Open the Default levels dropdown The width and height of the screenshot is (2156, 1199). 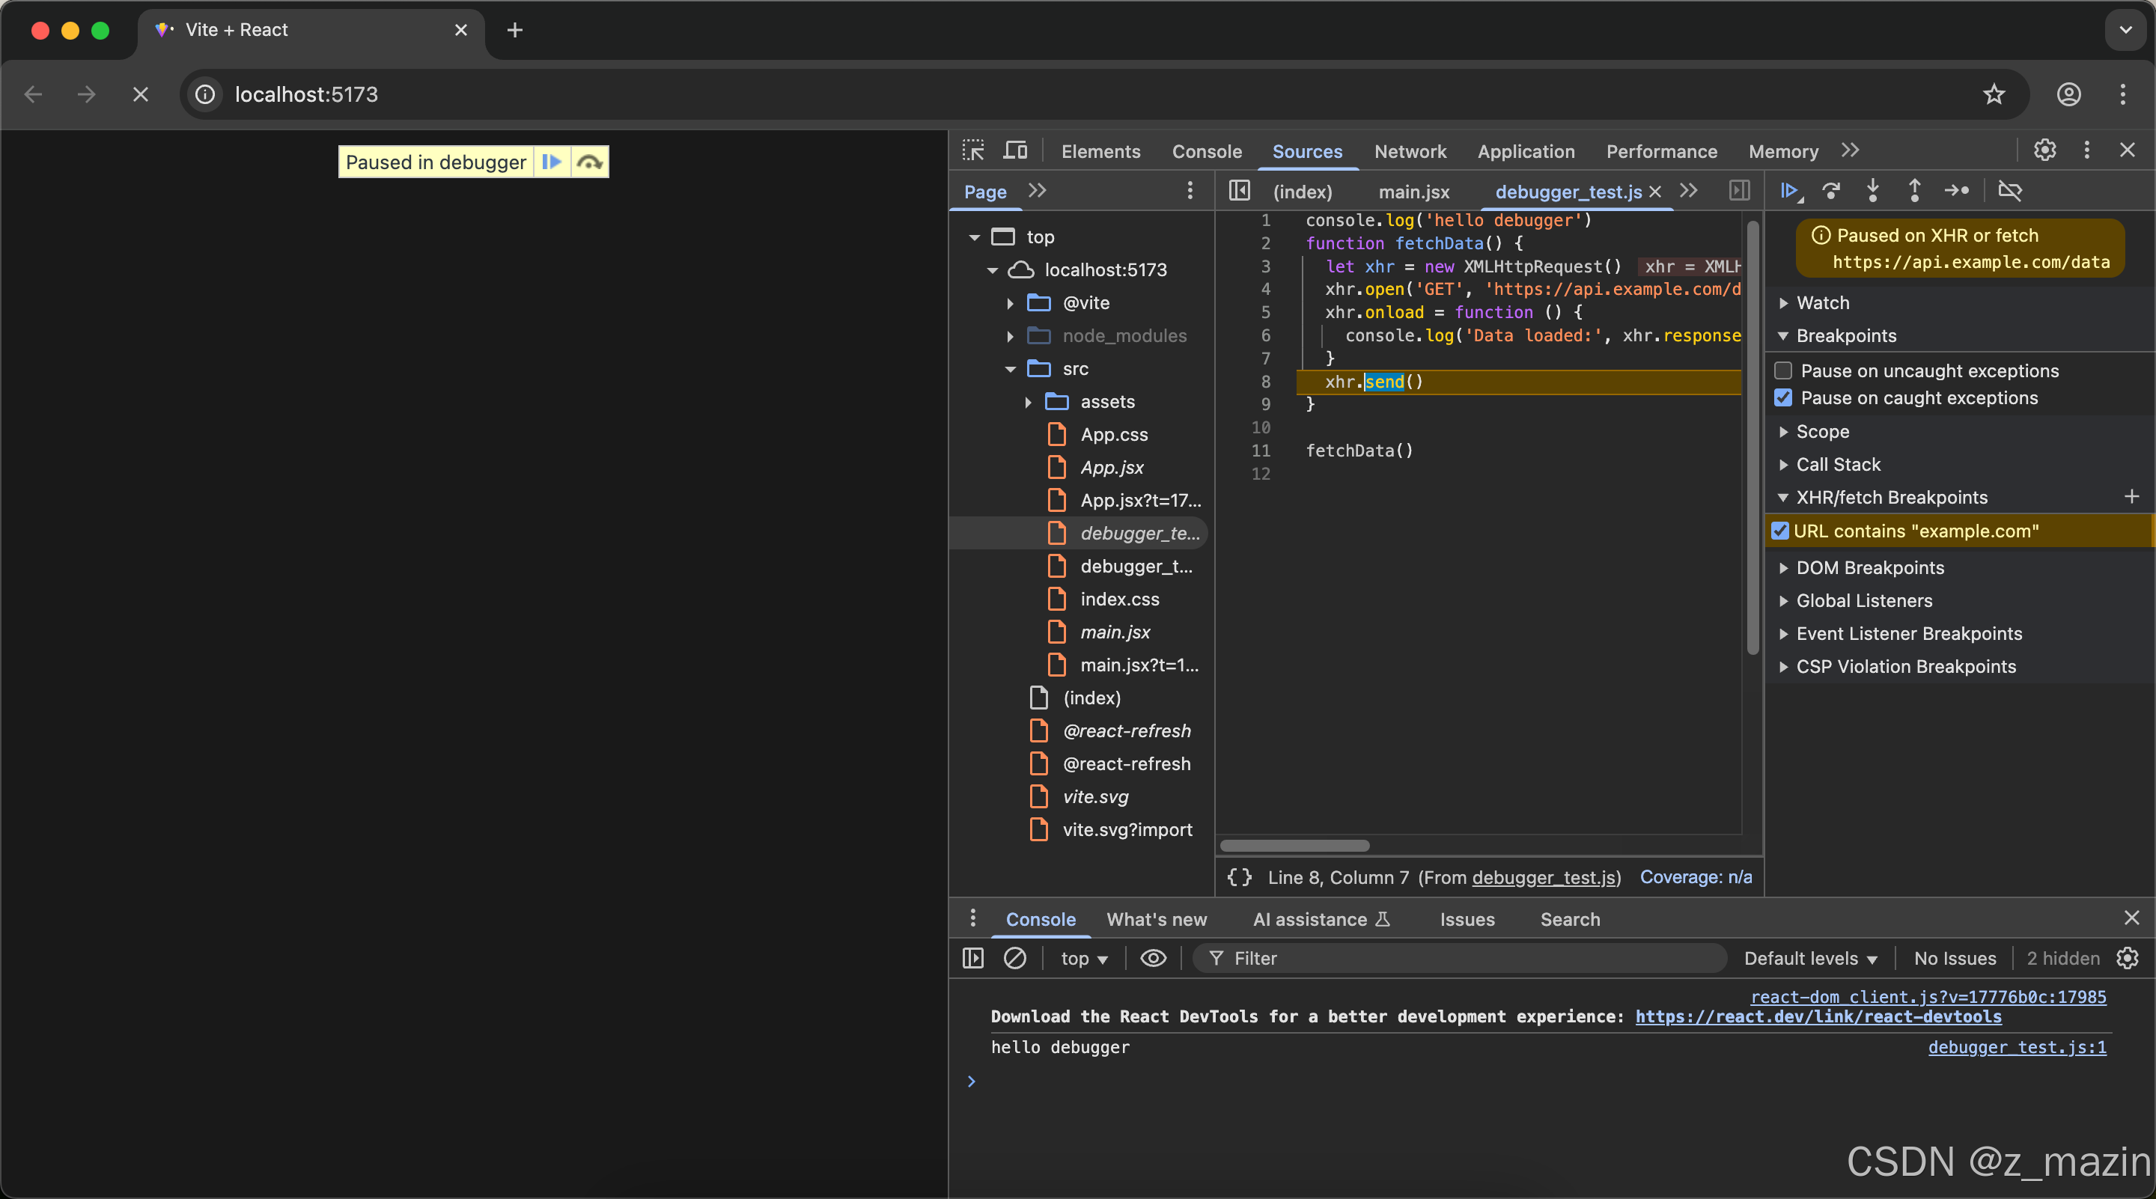[x=1810, y=959]
